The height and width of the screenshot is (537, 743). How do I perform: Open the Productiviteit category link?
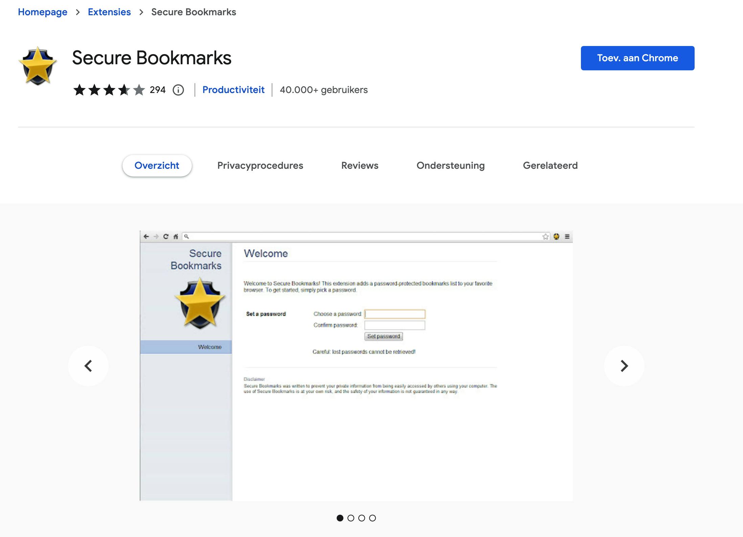[x=233, y=90]
